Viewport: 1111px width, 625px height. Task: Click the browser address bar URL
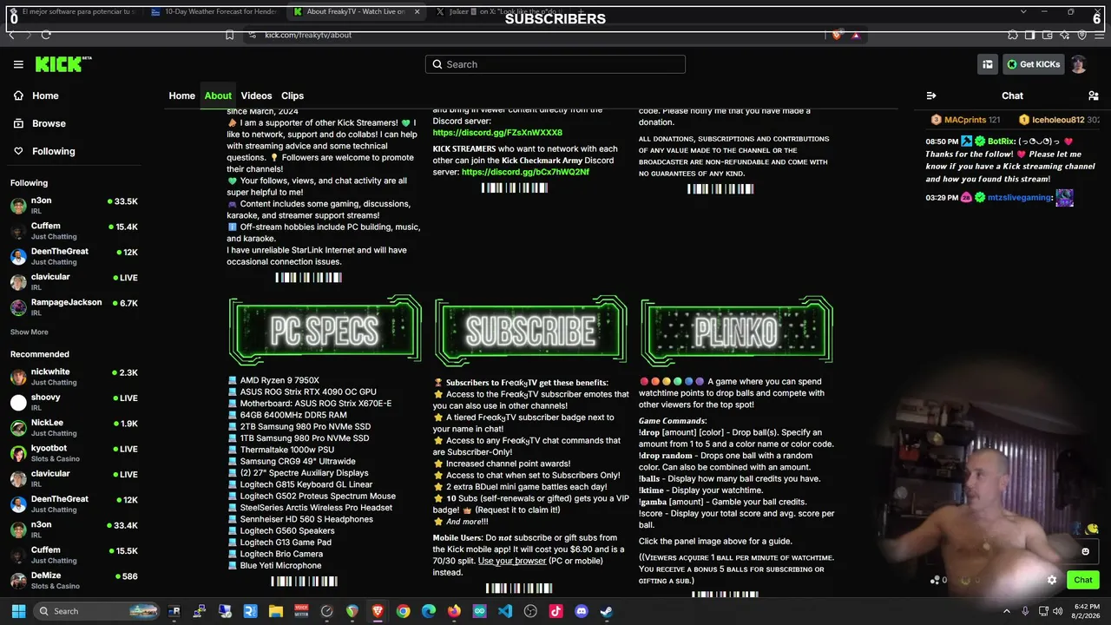tap(308, 35)
